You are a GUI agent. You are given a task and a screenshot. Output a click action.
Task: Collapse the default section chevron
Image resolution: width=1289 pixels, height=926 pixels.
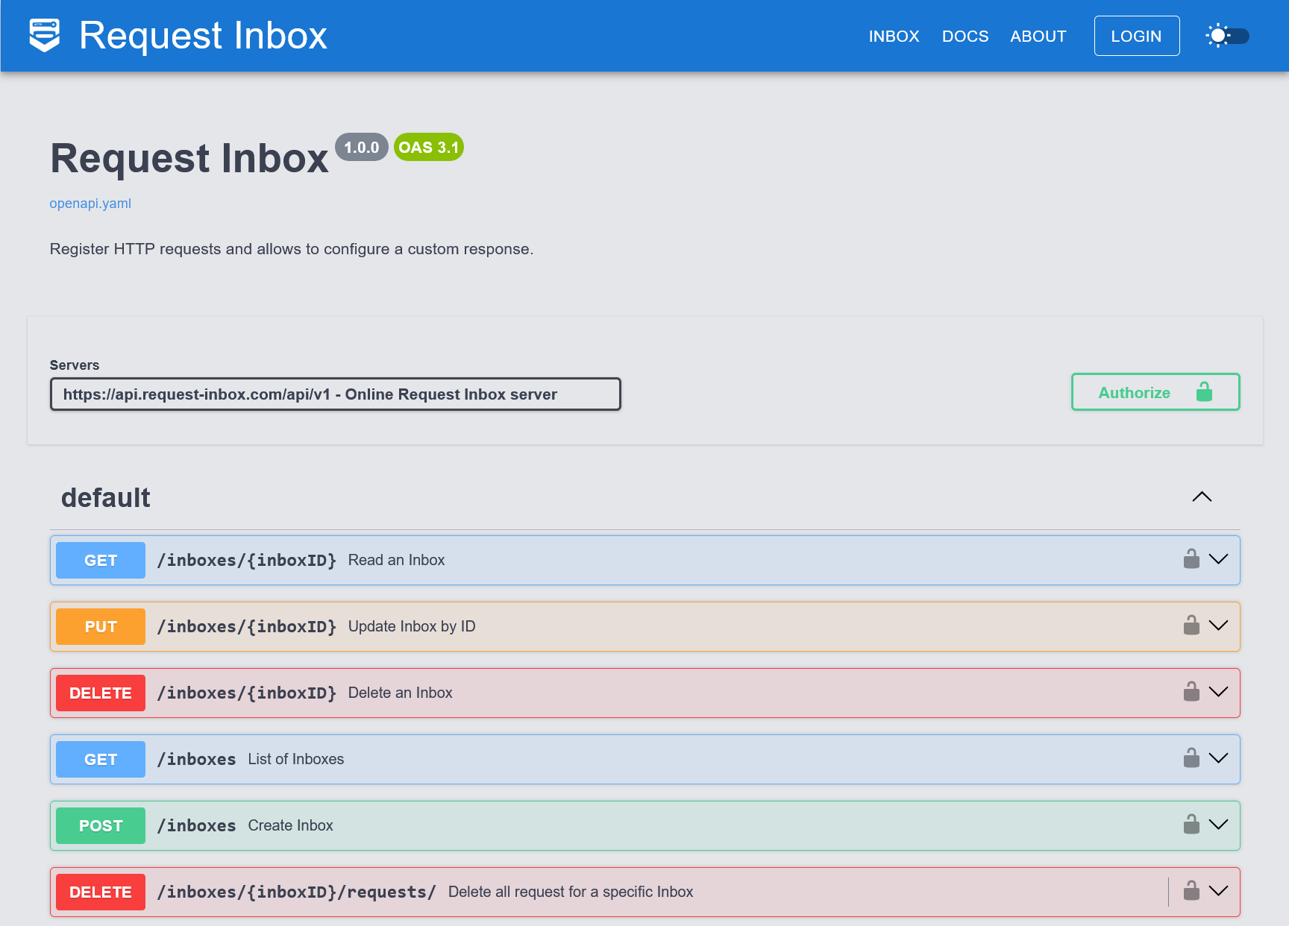point(1202,497)
